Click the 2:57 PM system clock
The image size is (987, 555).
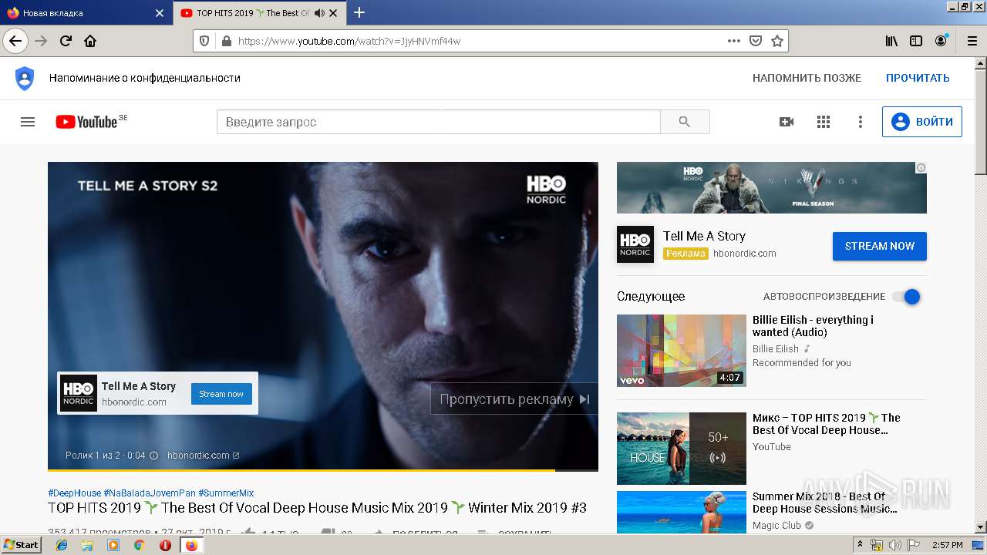pyautogui.click(x=947, y=545)
